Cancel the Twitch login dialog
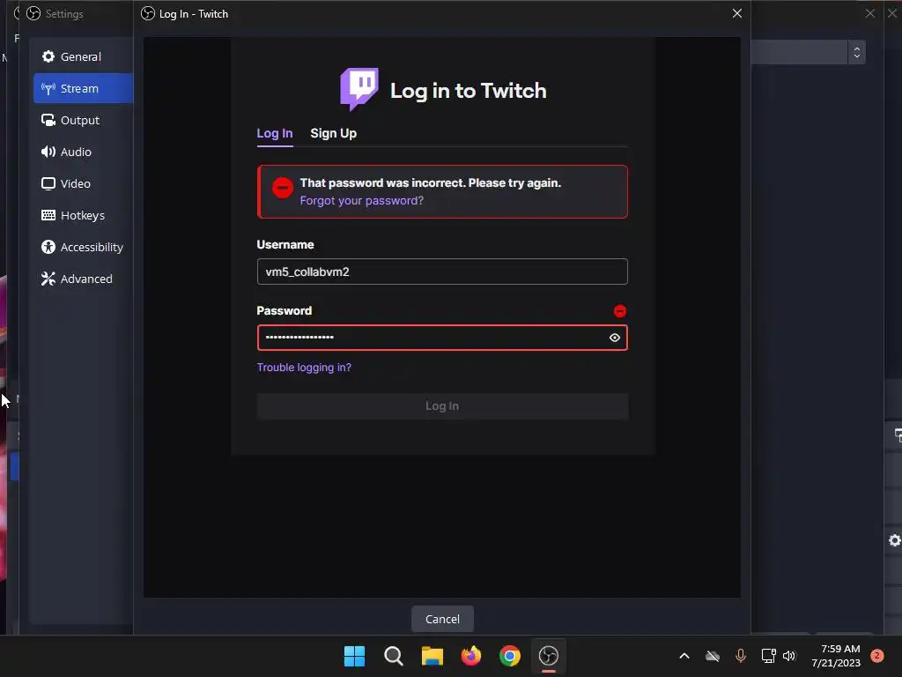 (442, 619)
